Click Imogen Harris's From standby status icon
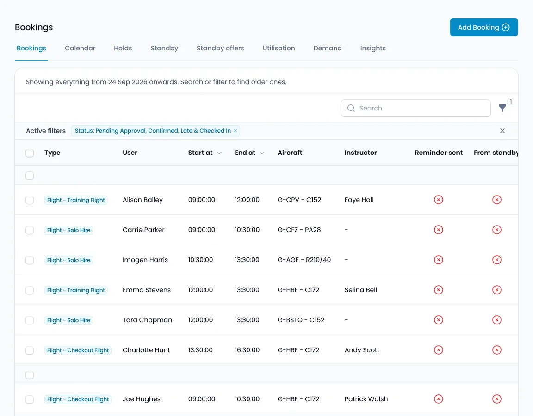The width and height of the screenshot is (533, 416). point(496,260)
